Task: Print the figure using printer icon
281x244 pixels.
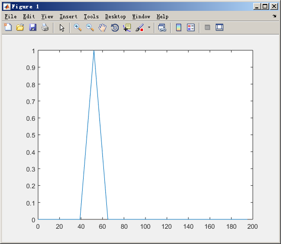Action: [45, 27]
